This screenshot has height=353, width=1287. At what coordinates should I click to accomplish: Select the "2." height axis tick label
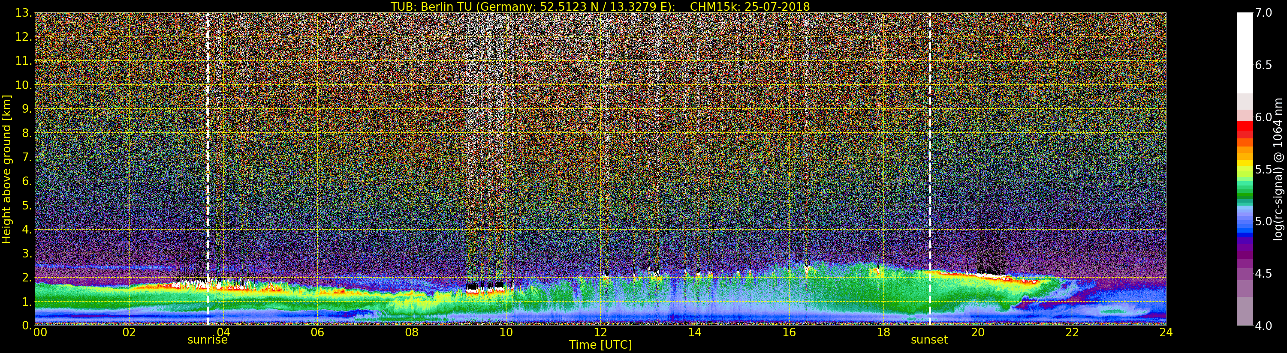[27, 278]
